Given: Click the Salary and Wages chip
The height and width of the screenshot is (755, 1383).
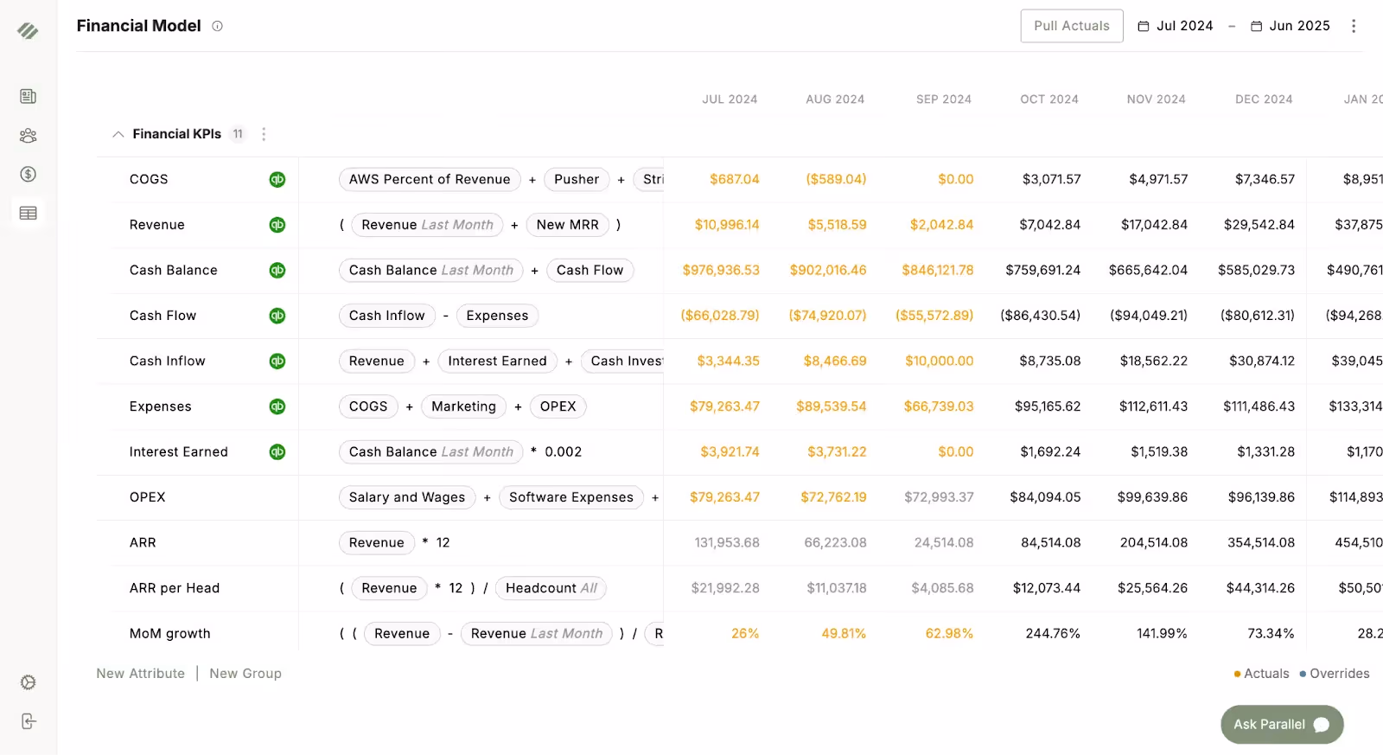Looking at the screenshot, I should pyautogui.click(x=407, y=497).
